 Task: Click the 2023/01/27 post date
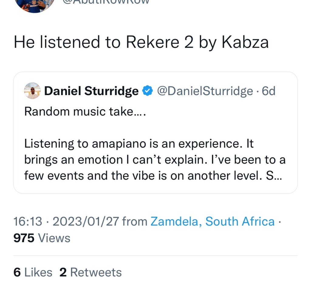[x=85, y=221]
